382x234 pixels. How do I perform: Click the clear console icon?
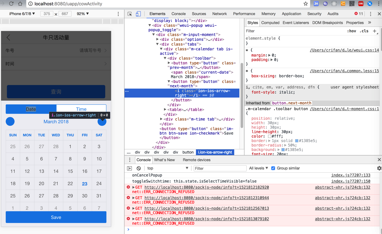pyautogui.click(x=139, y=168)
